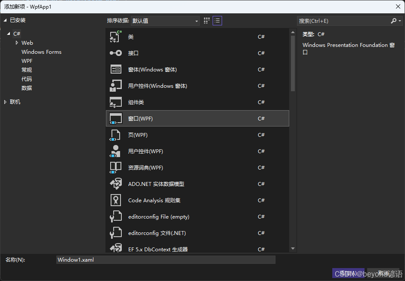The height and width of the screenshot is (281, 405).
Task: Select the 常规 general category
Action: point(27,70)
